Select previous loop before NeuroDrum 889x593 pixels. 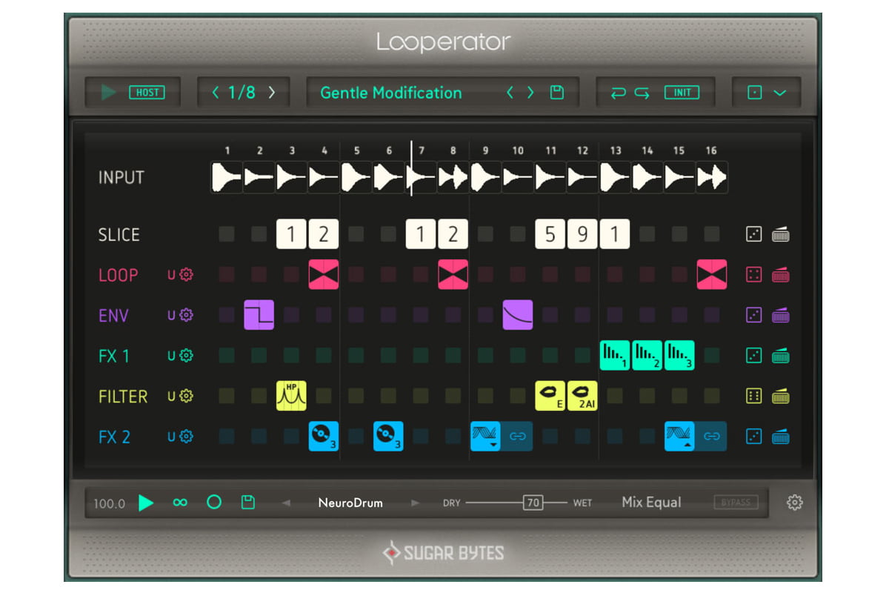click(x=286, y=503)
